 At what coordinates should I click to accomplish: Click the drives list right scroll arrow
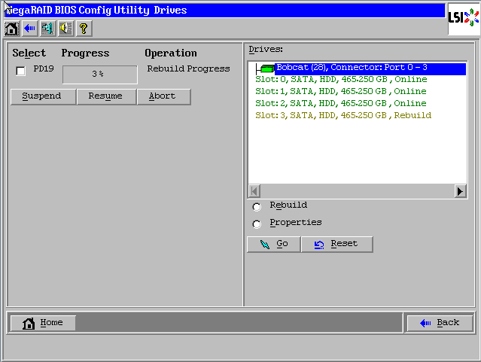pos(460,191)
